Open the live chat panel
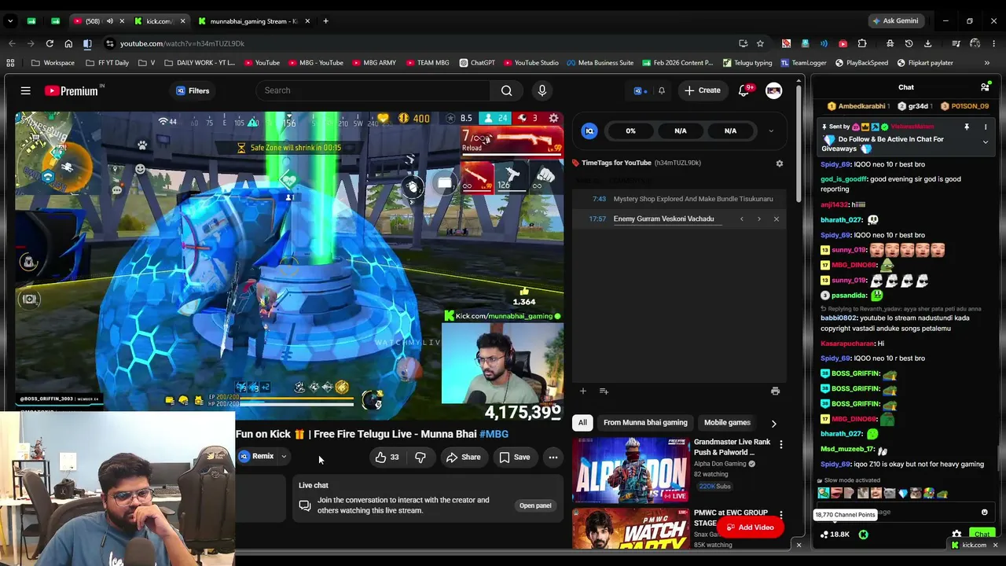The height and width of the screenshot is (566, 1006). (x=535, y=506)
